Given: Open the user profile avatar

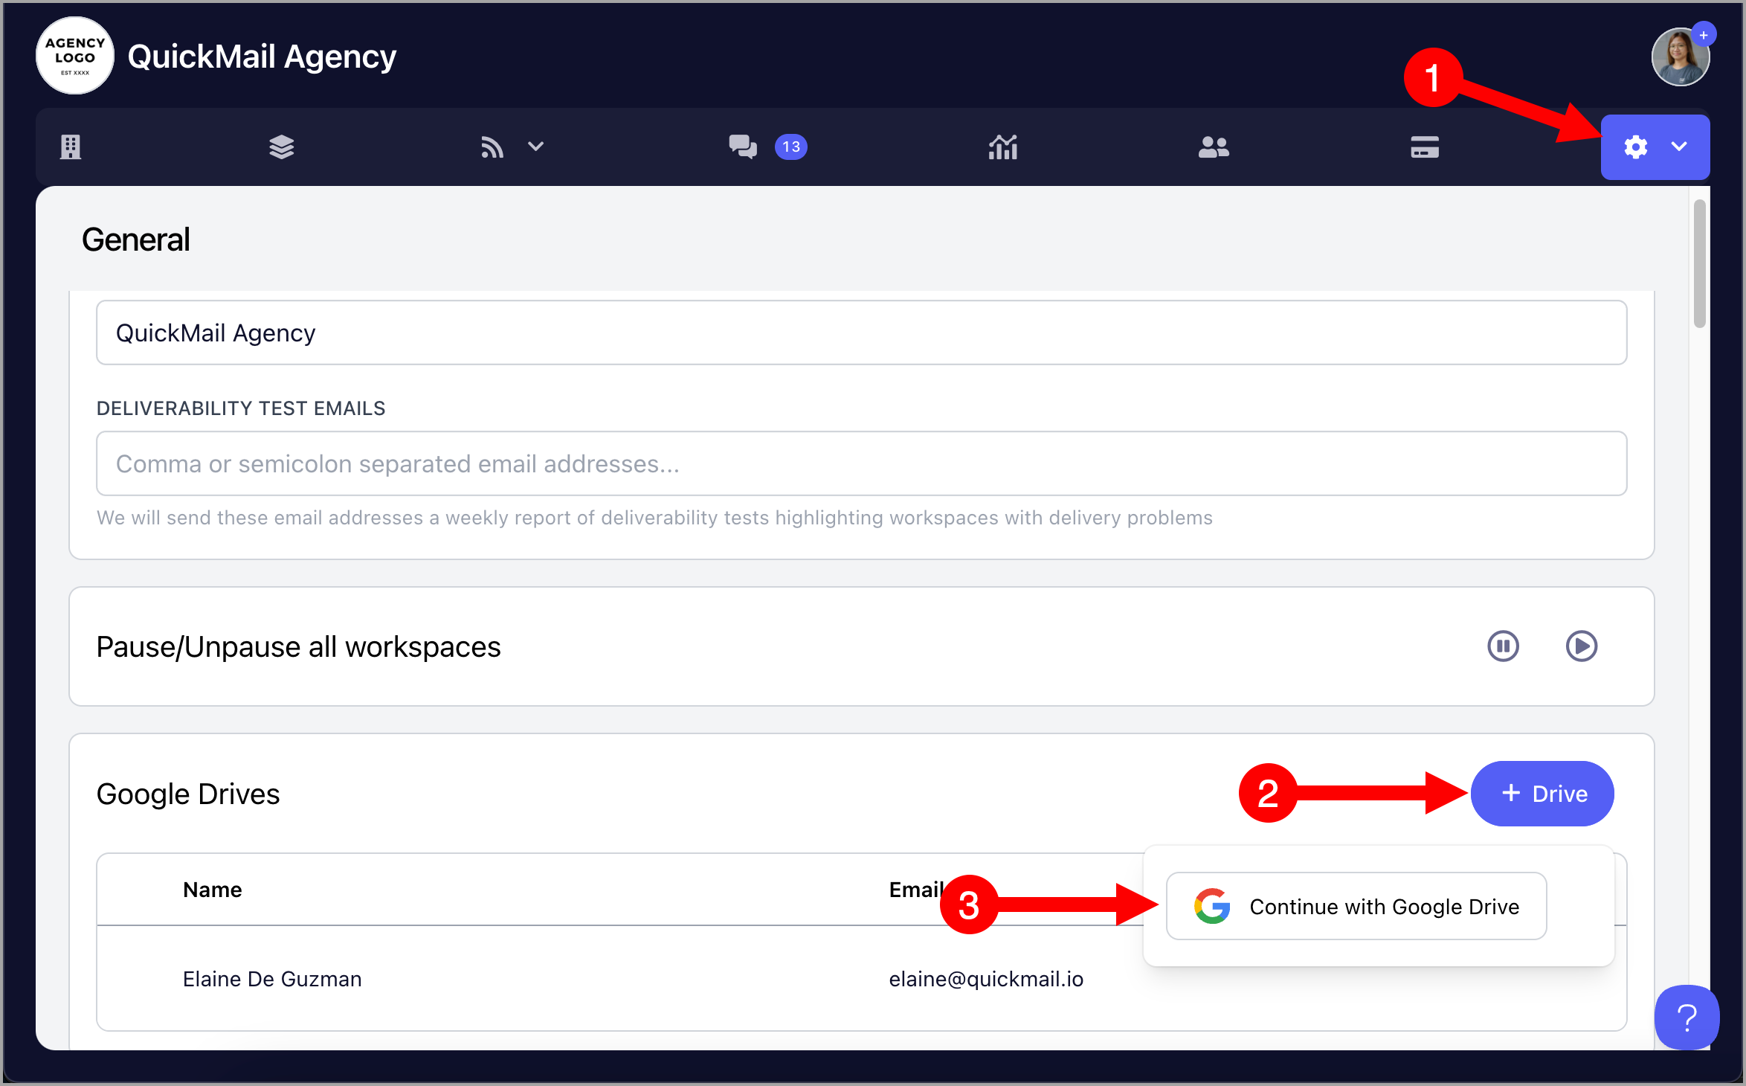Looking at the screenshot, I should 1679,58.
